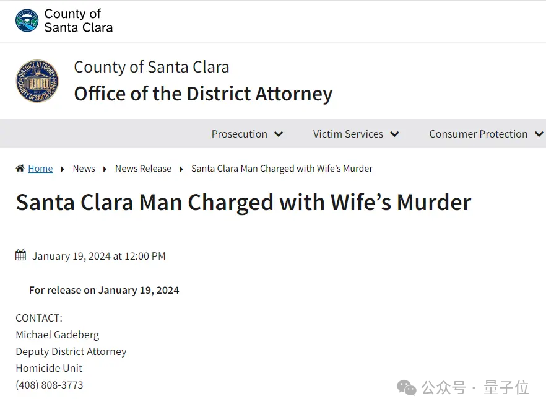Expand the Prosecution dropdown chevron

279,134
